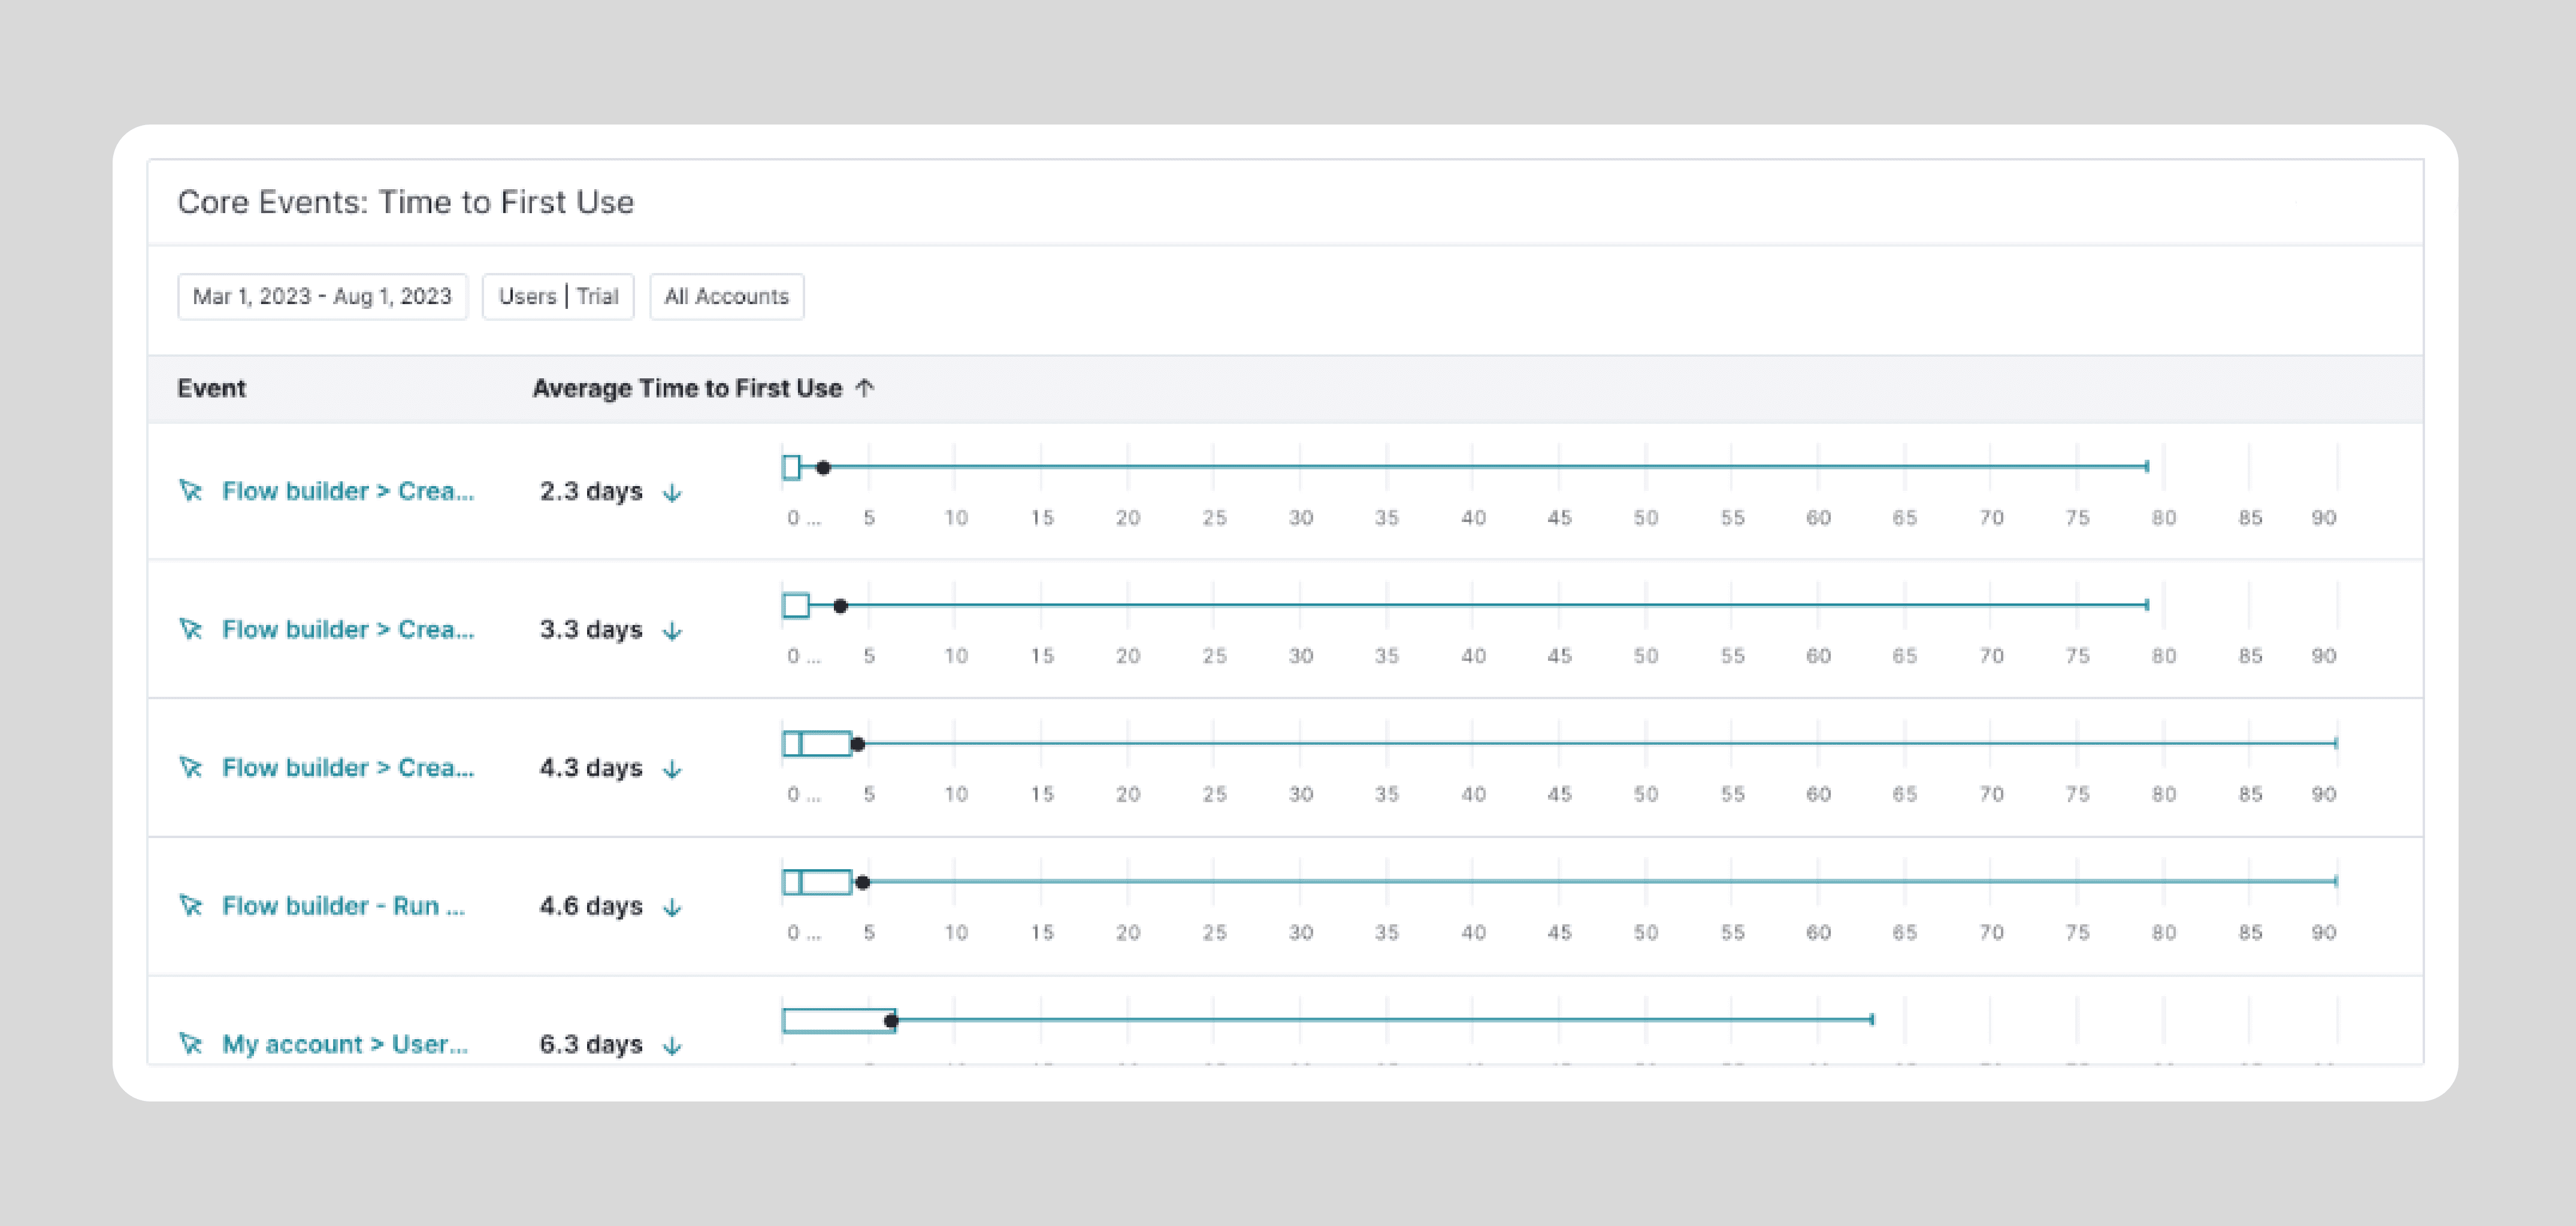Open the Users | Trial segment filter
Image resolution: width=2576 pixels, height=1226 pixels.
pos(558,297)
